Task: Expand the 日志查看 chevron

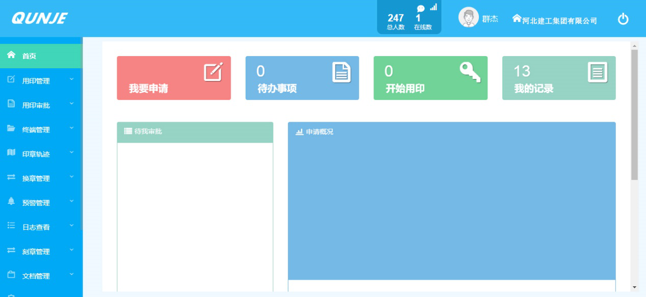Action: [71, 226]
